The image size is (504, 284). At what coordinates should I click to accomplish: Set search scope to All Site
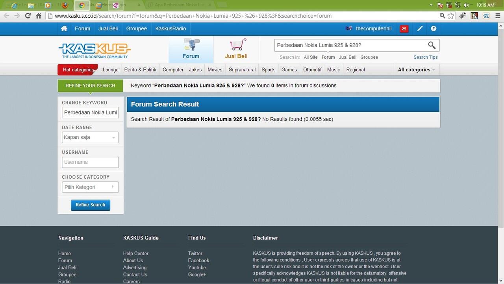tap(311, 57)
